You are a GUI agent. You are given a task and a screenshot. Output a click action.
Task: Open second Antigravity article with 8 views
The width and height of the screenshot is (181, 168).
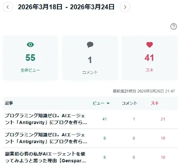click(46, 138)
